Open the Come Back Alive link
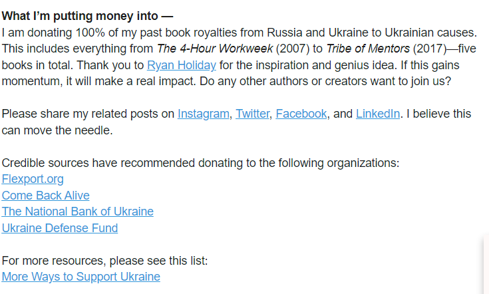This screenshot has height=294, width=489. click(x=45, y=196)
